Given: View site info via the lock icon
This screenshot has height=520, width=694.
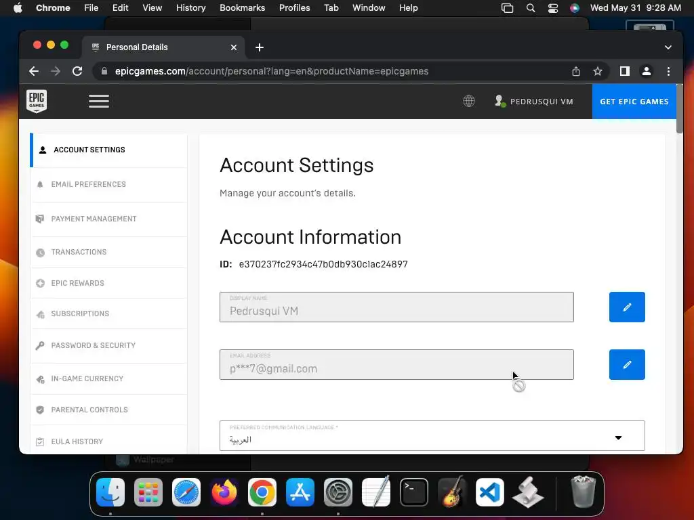Looking at the screenshot, I should [x=104, y=71].
